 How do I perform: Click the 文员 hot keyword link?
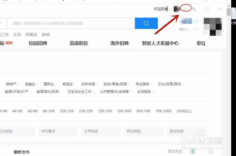(x=17, y=35)
